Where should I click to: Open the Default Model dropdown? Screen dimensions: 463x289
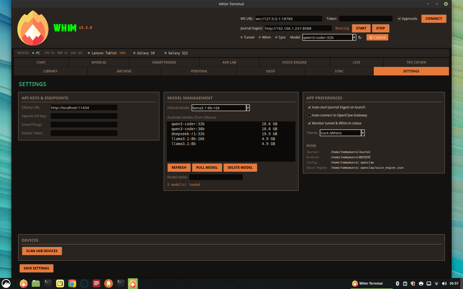(247, 108)
